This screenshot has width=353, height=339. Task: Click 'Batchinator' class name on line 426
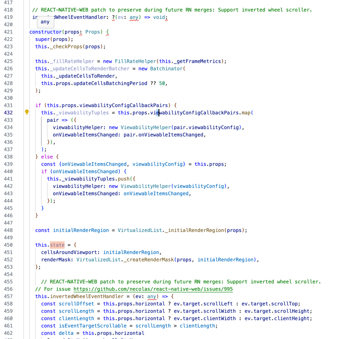coord(166,69)
